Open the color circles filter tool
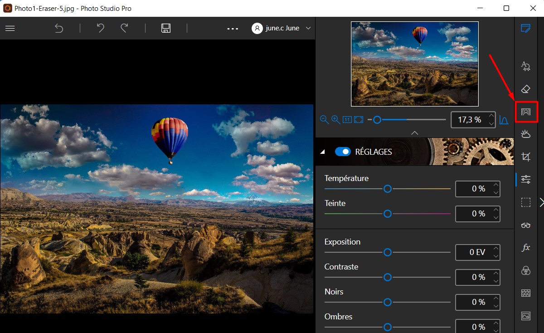The image size is (544, 333). click(x=526, y=271)
